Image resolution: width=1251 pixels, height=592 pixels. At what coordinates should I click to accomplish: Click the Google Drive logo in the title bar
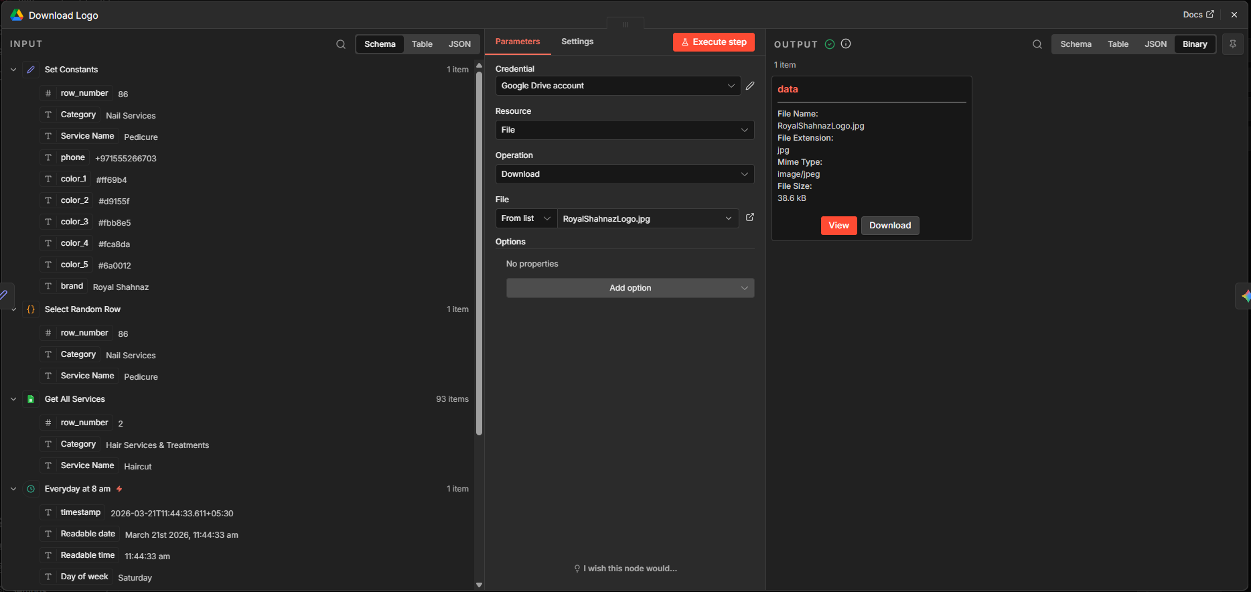17,15
